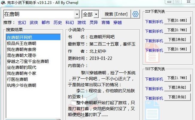Select the 游戏 recommended genre
This screenshot has height=120, width=195.
pyautogui.click(x=82, y=22)
